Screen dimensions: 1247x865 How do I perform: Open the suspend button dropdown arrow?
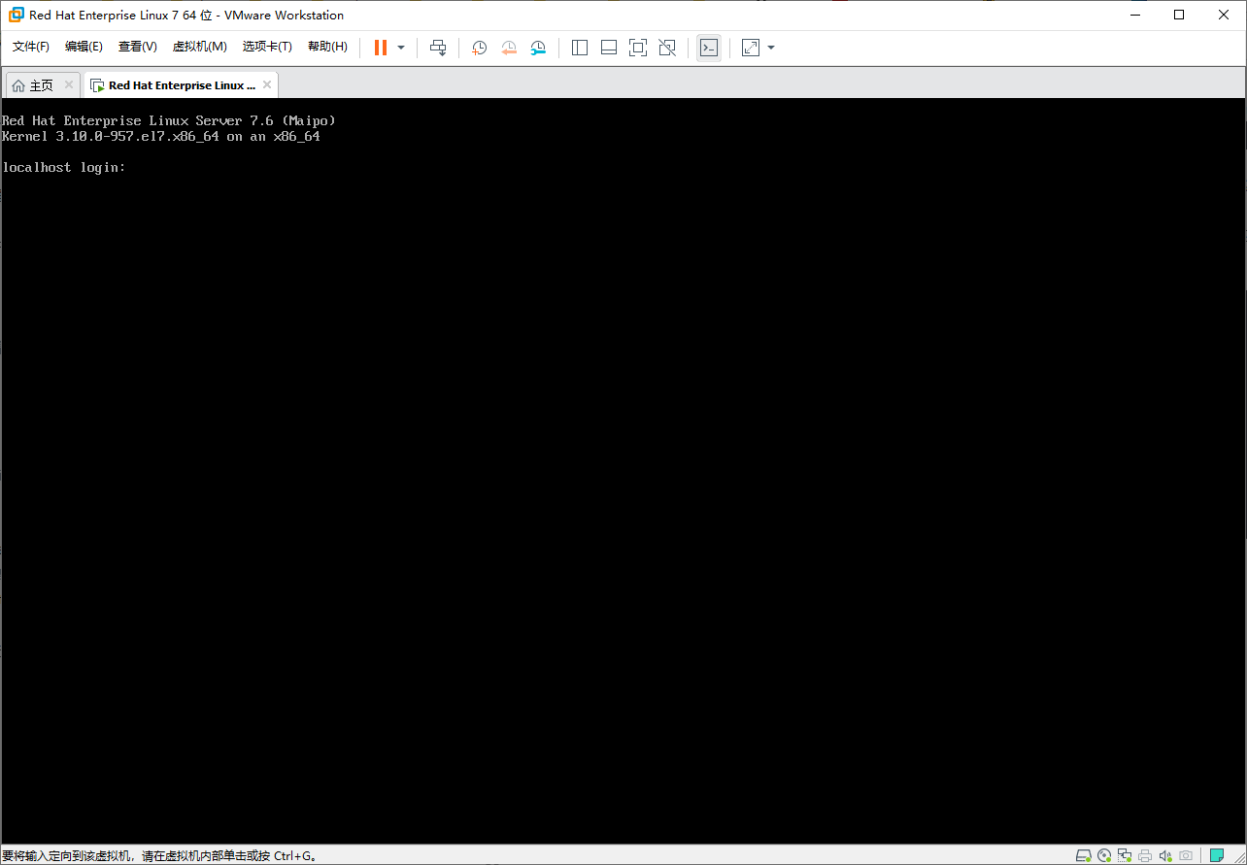click(399, 47)
